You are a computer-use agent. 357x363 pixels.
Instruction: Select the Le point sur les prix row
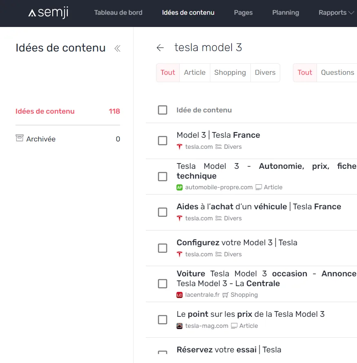click(163, 320)
